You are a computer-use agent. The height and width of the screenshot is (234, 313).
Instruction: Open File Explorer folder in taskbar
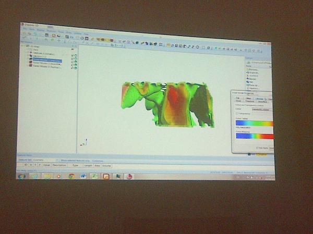tap(46, 176)
